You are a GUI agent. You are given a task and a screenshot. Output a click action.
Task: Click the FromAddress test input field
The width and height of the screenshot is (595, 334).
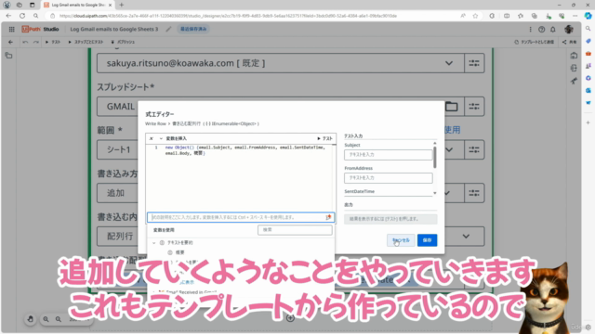click(388, 178)
